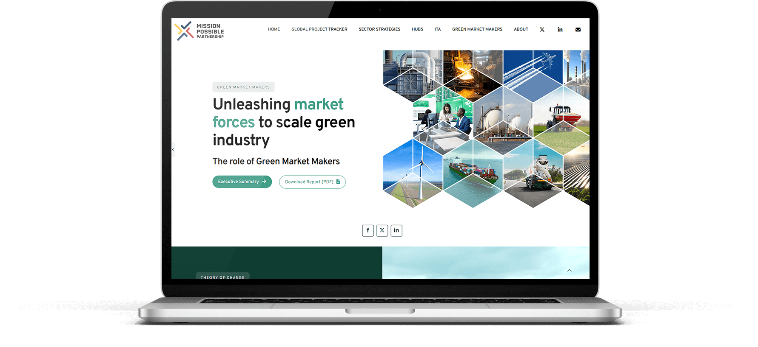Click the scroll-to-top chevron arrow
The height and width of the screenshot is (347, 758).
(569, 270)
